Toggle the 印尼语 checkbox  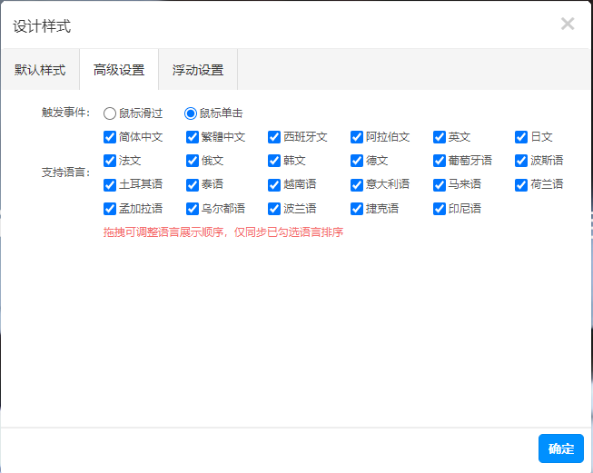pos(440,209)
